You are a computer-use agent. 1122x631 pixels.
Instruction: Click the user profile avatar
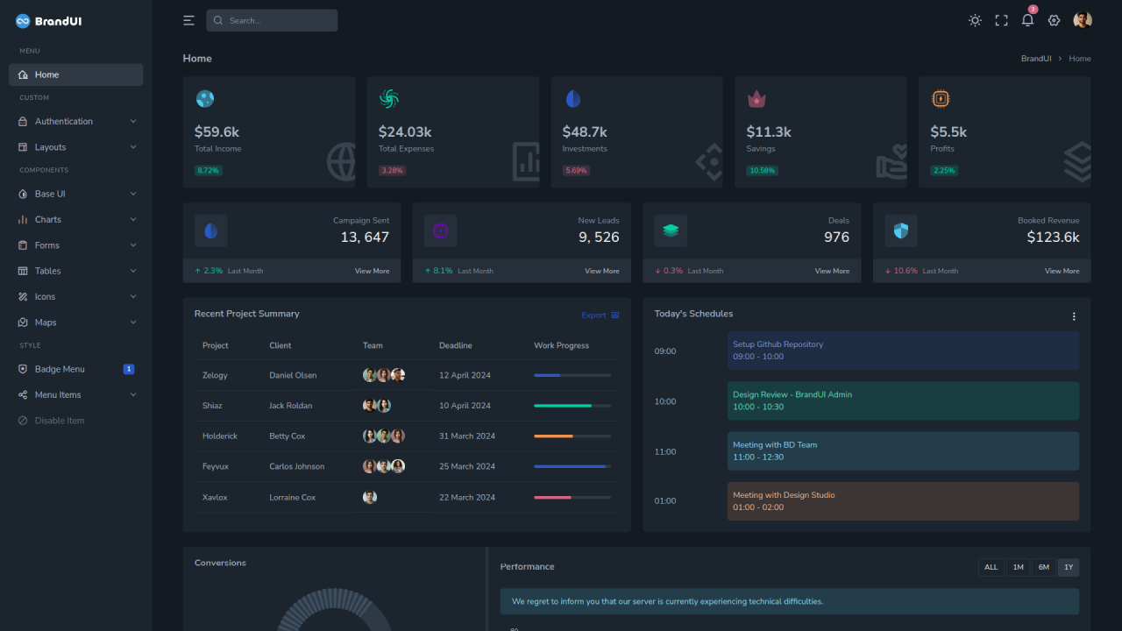(x=1082, y=20)
